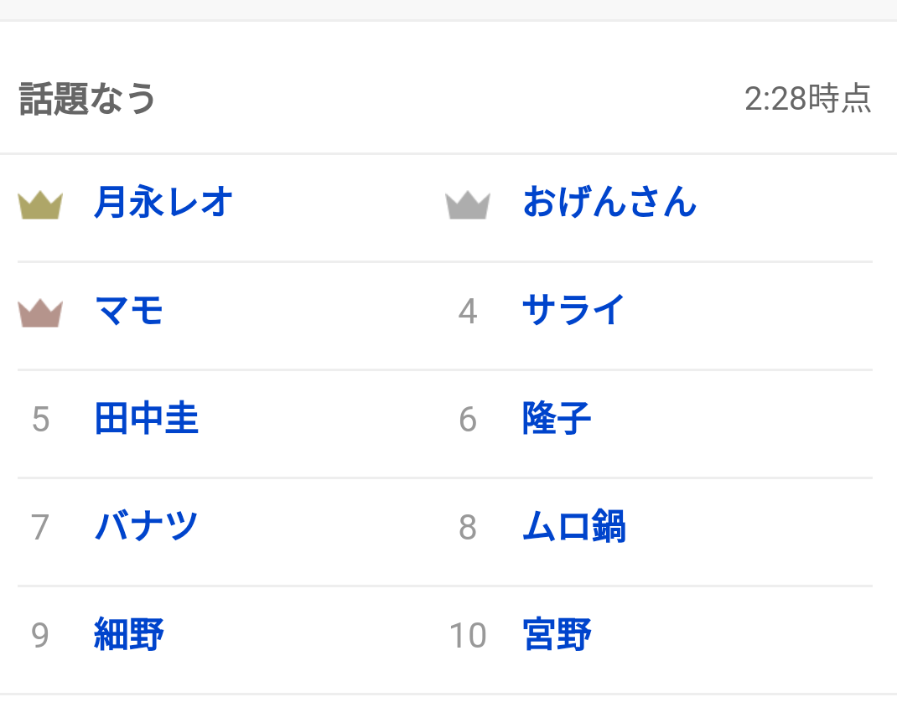
Task: Click the gold crown first-place icon
Action: tap(40, 205)
